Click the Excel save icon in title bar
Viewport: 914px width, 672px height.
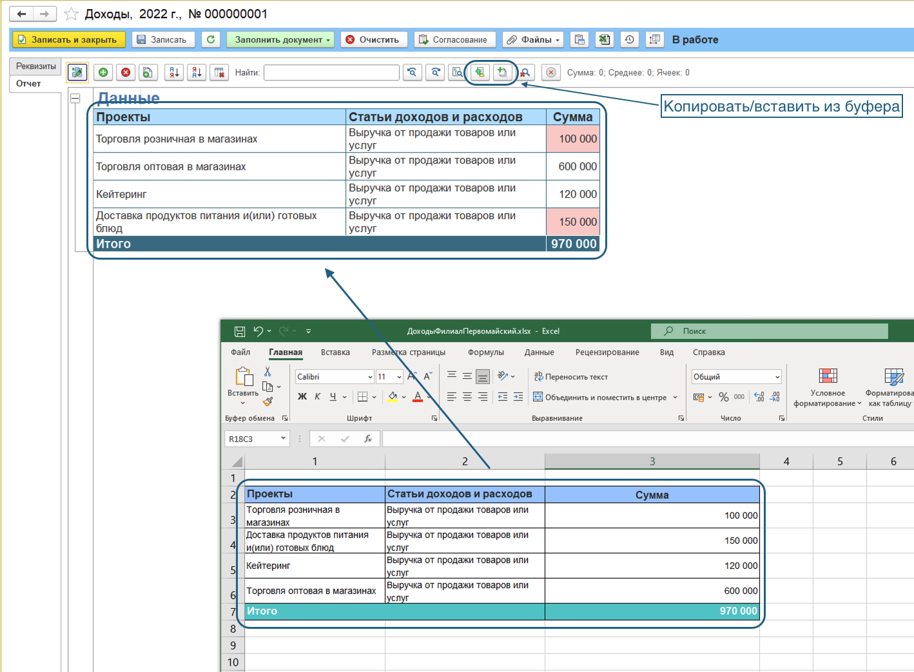(x=240, y=331)
